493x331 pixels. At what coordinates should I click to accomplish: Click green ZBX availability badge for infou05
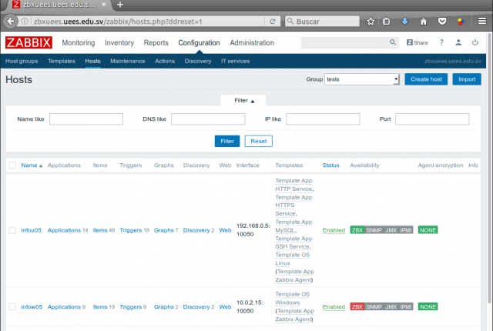click(357, 230)
